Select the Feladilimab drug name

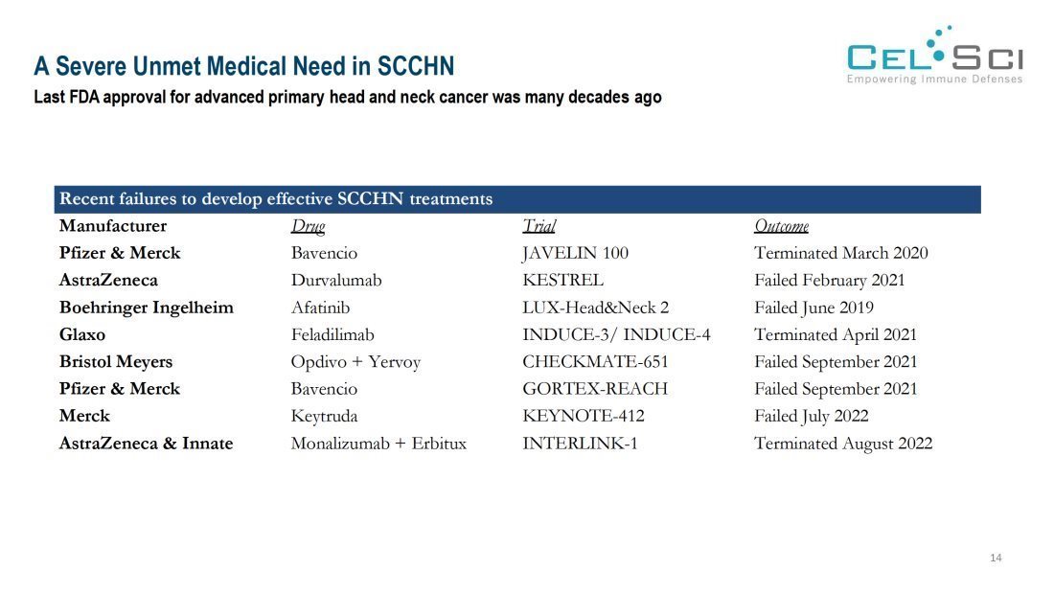click(x=332, y=335)
